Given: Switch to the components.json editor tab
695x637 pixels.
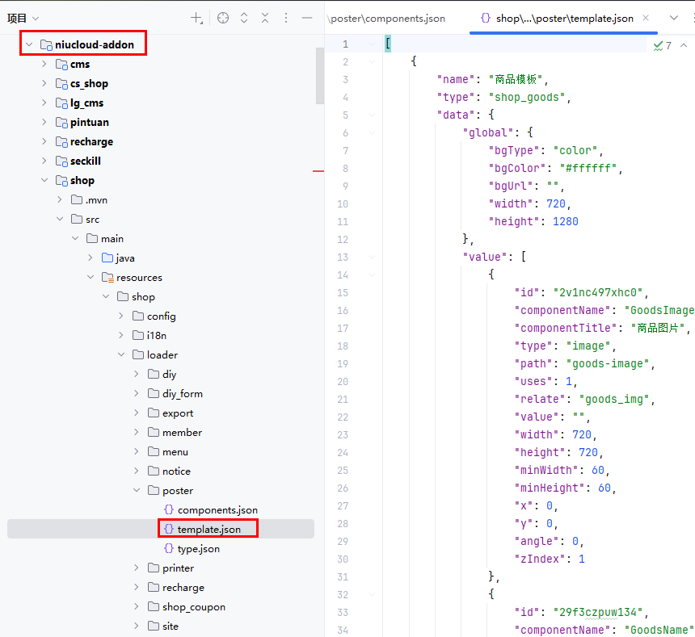Looking at the screenshot, I should 386,18.
